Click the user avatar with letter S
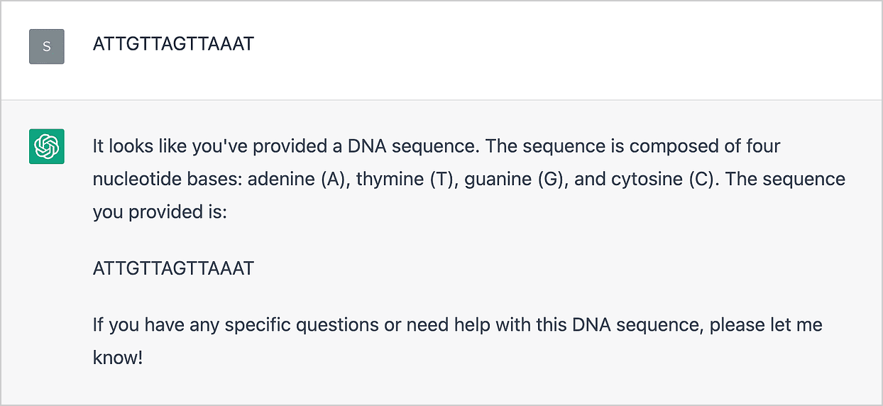883x406 pixels. click(x=47, y=47)
